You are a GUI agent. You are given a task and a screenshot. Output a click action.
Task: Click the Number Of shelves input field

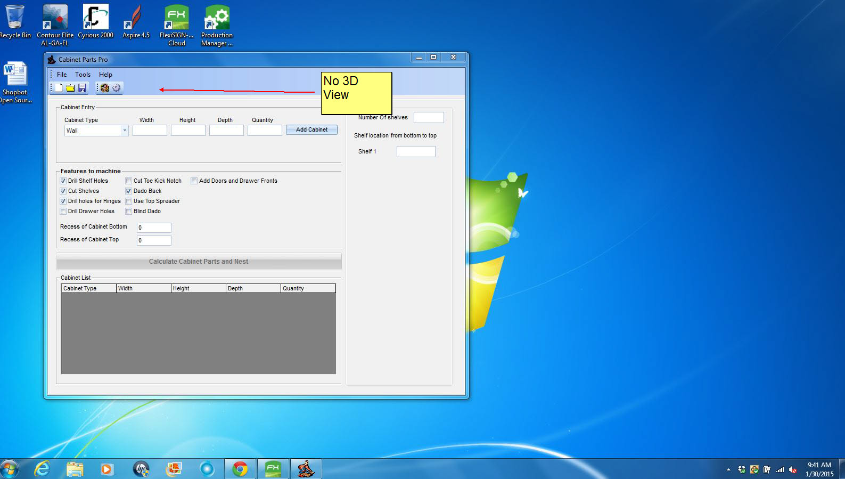point(429,118)
